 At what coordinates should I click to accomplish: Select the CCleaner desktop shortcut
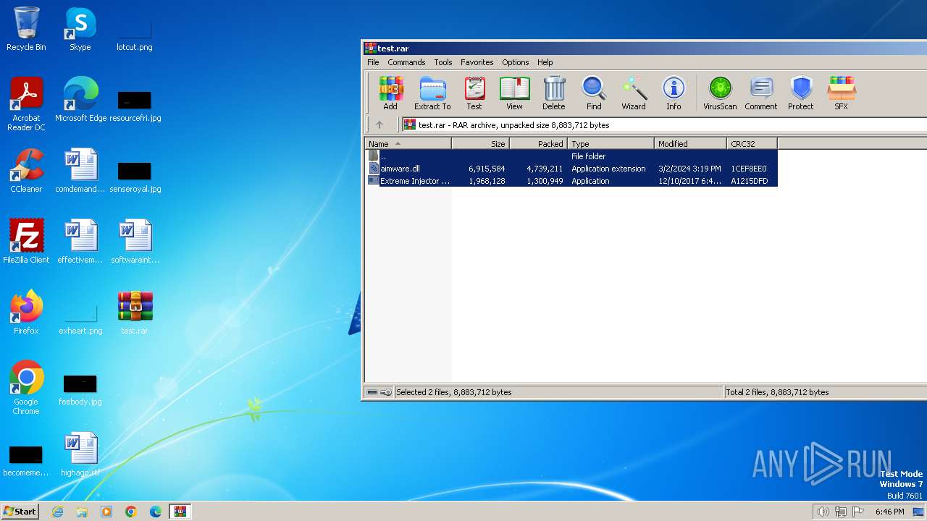pyautogui.click(x=26, y=171)
